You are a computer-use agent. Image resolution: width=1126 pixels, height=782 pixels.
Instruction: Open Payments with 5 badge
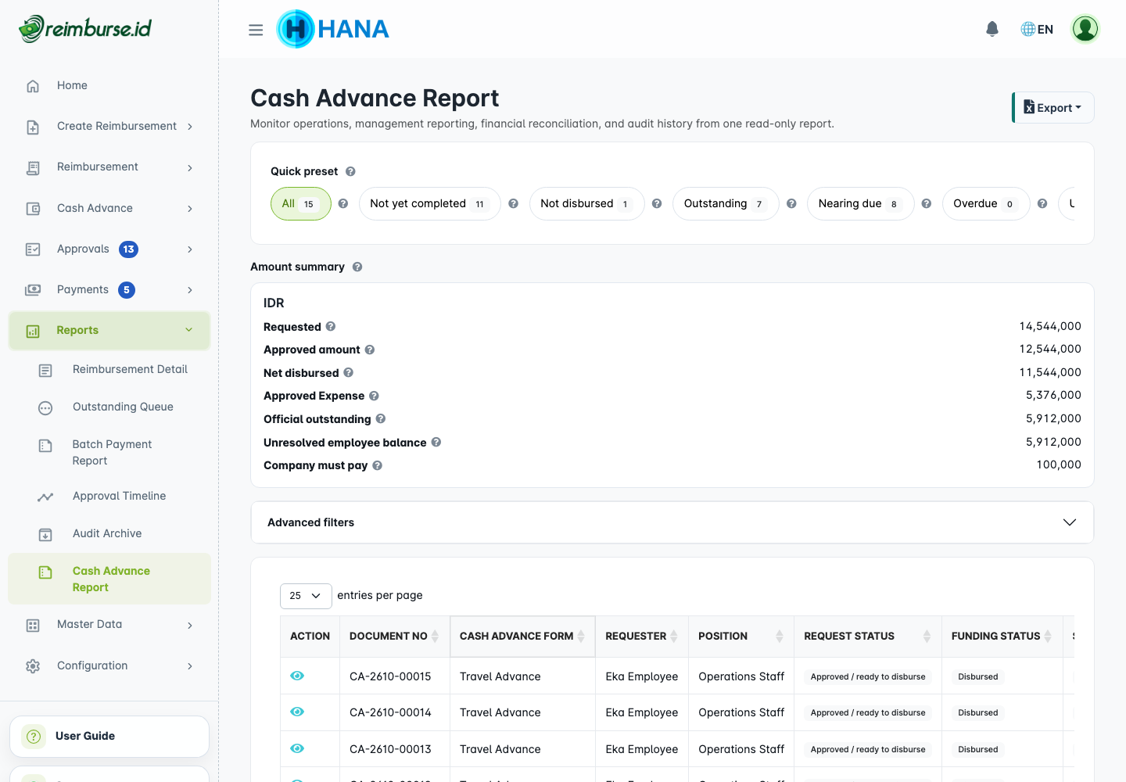109,290
